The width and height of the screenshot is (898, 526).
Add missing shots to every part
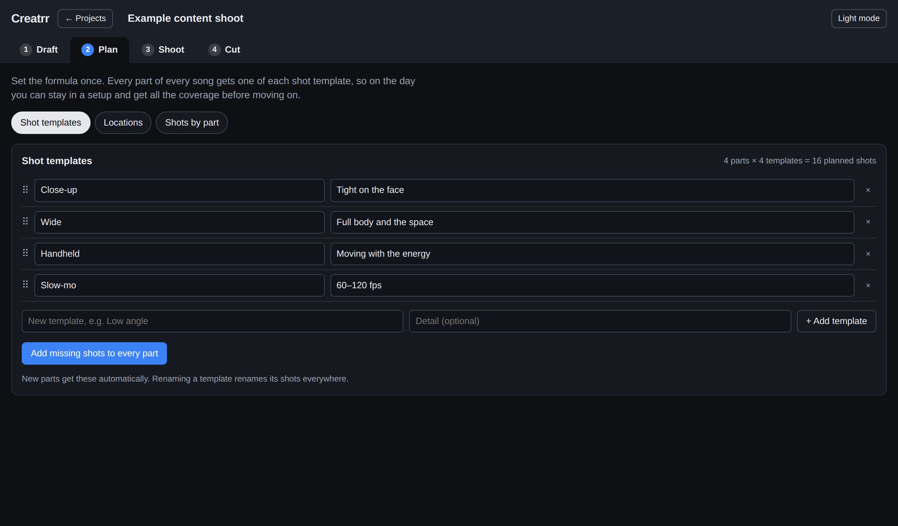[x=94, y=353]
